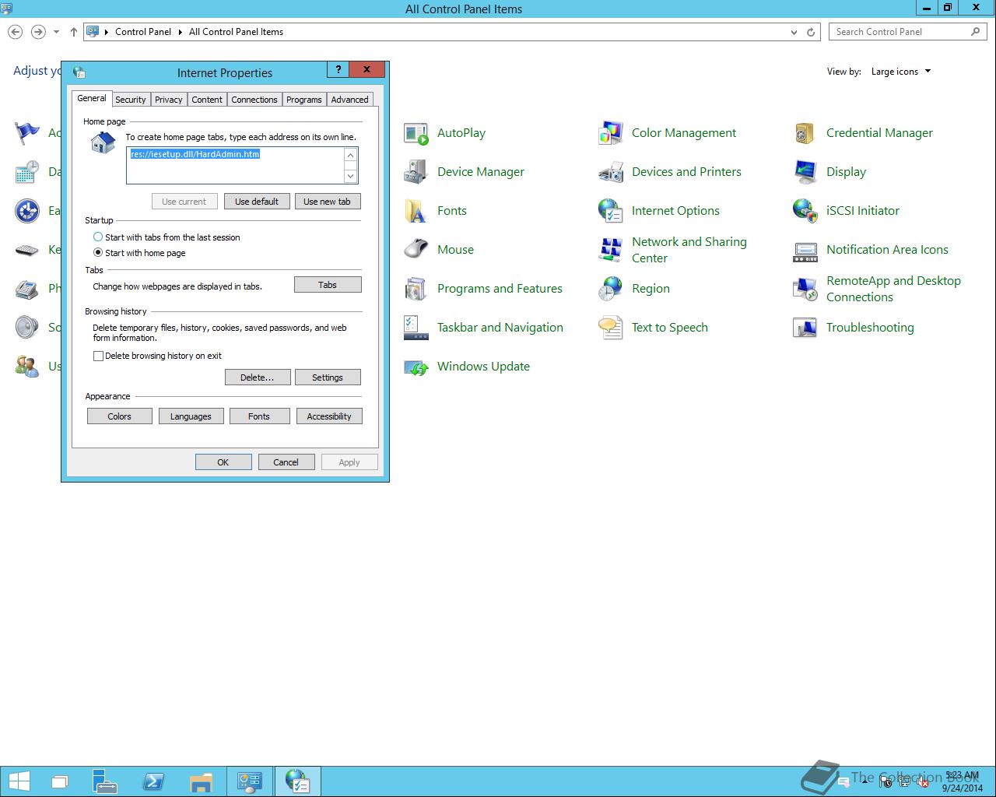The width and height of the screenshot is (996, 797).
Task: Expand the View by Large icons dropdown
Action: click(901, 72)
